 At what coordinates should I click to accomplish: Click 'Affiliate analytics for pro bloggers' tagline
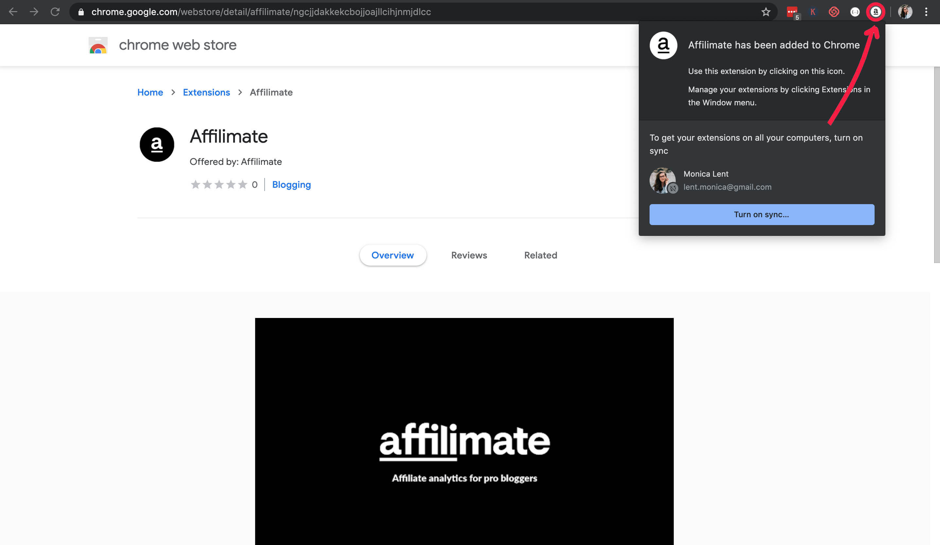(x=464, y=478)
